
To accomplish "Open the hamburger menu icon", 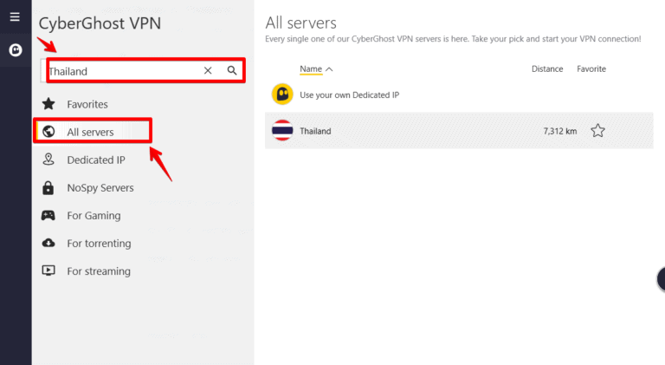I will click(15, 16).
